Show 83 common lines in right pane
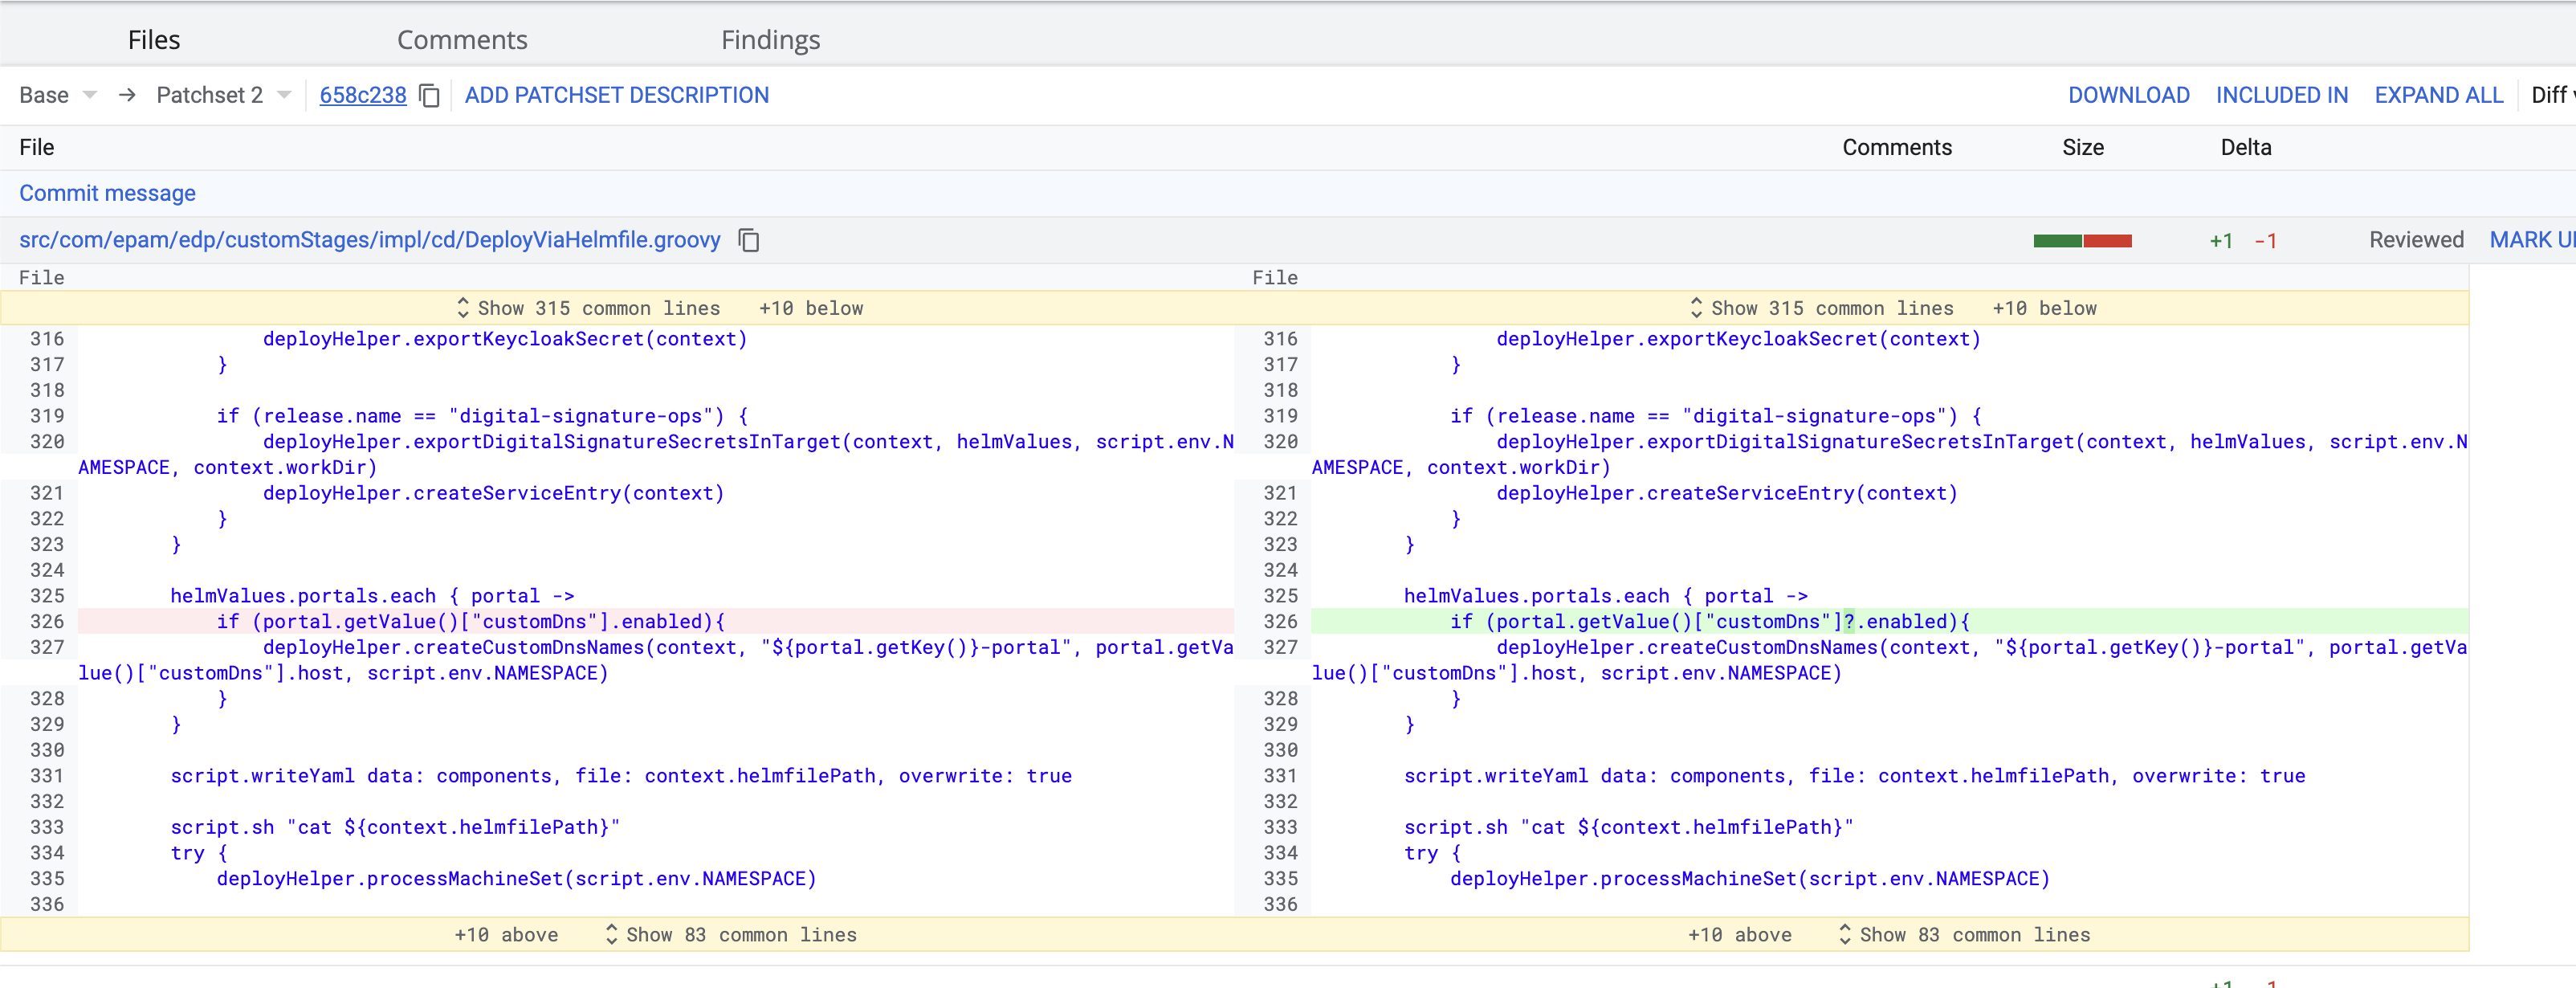Image resolution: width=2576 pixels, height=988 pixels. 1964,935
